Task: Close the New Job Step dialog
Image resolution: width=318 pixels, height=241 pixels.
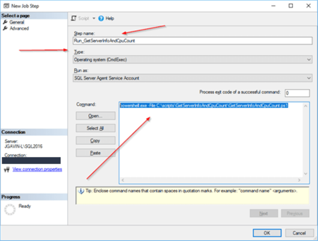Action: pyautogui.click(x=309, y=6)
